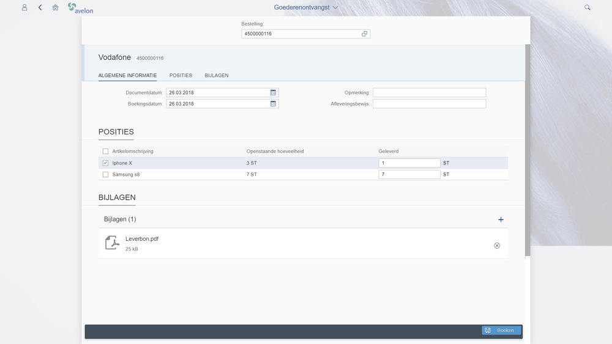Viewport: 612px width, 344px height.
Task: Click the PDF file icon of Leverbon.pdf
Action: click(112, 243)
